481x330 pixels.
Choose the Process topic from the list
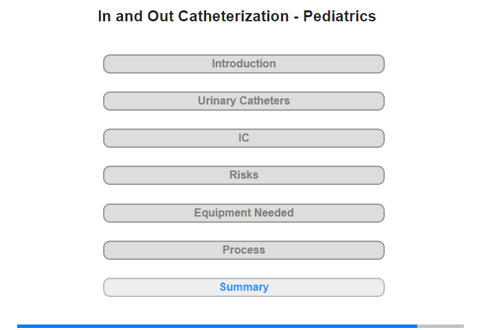(243, 250)
